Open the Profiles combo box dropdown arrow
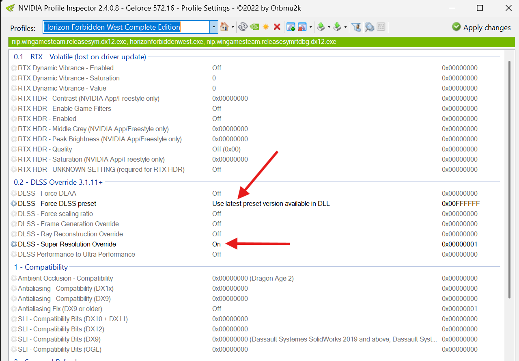This screenshot has height=361, width=519. coord(214,27)
